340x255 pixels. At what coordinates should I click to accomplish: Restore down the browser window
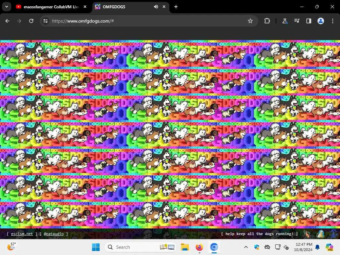pyautogui.click(x=317, y=7)
